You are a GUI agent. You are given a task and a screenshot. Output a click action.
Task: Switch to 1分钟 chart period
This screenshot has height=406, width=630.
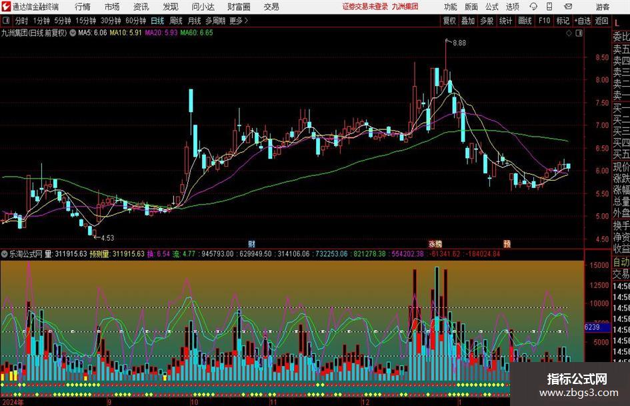point(41,21)
